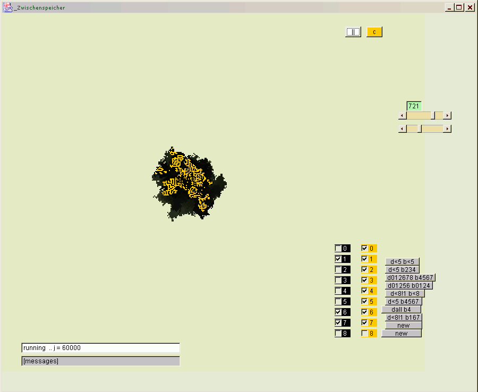The image size is (478, 392).
Task: Click right arrow of lower scrollbar
Action: (x=447, y=129)
